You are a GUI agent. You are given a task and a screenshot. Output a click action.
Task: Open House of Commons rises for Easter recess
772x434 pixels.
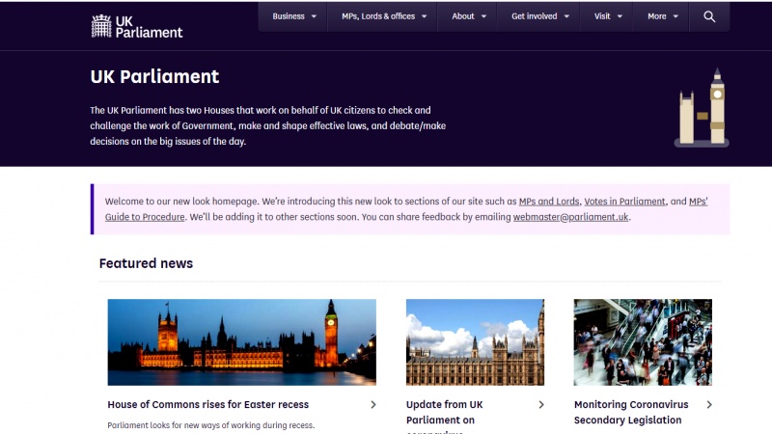click(207, 404)
